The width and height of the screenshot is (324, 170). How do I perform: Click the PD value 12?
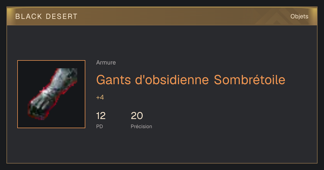tap(101, 116)
